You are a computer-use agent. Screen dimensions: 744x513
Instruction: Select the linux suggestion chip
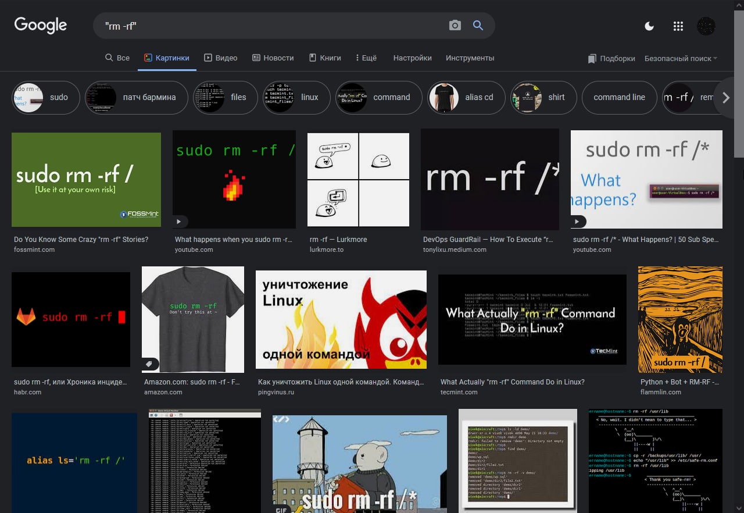[x=296, y=97]
